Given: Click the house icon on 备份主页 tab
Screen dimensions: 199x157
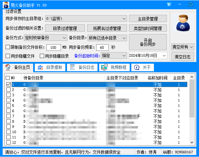Looking at the screenshot, I should (x=8, y=67).
